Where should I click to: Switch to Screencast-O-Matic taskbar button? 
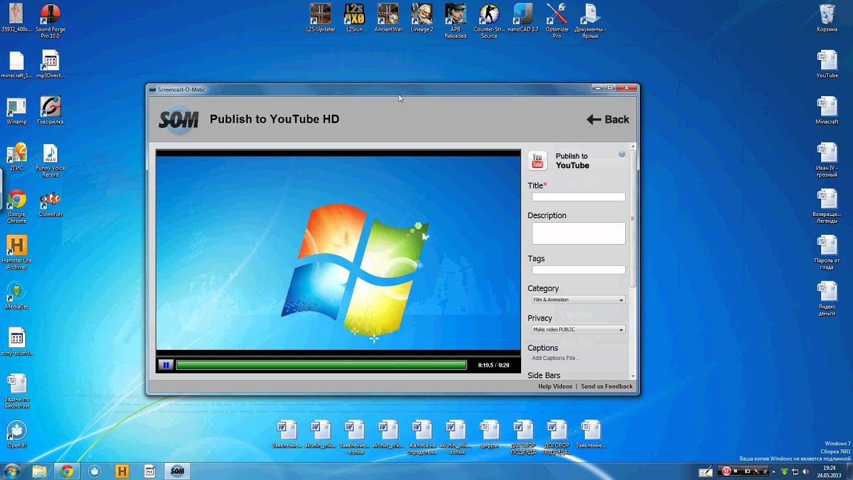point(177,471)
